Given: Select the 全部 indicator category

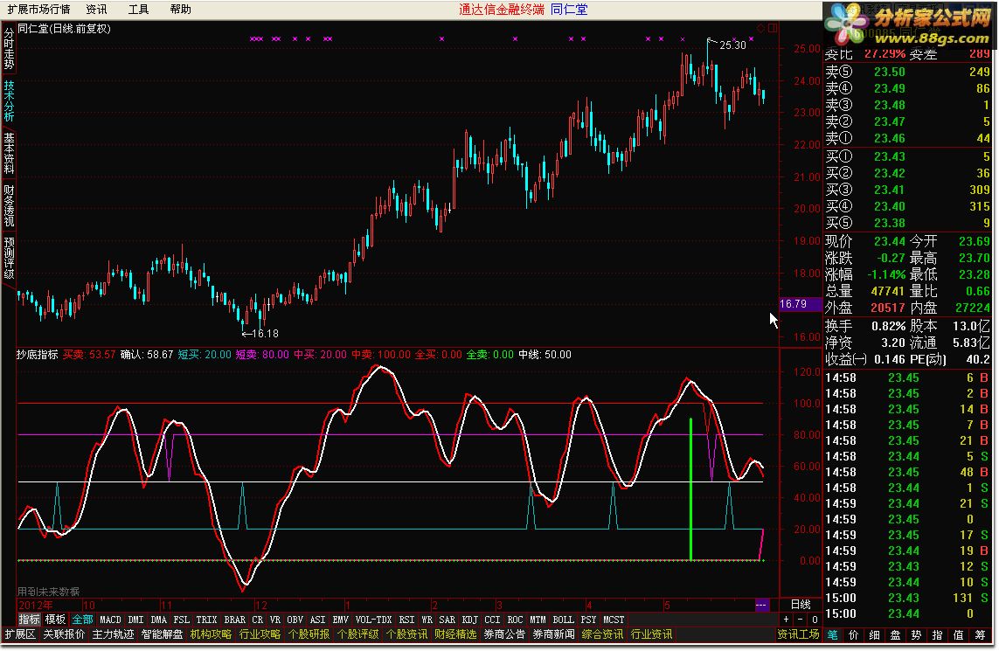Looking at the screenshot, I should click(82, 620).
